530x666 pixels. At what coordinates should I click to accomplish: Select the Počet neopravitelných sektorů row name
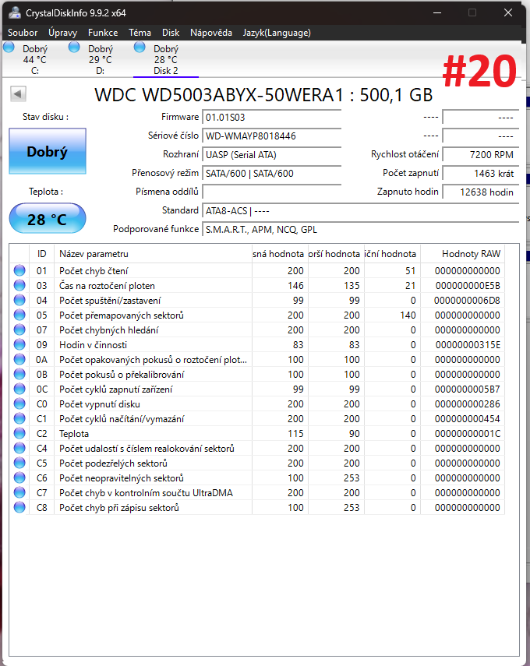(122, 477)
